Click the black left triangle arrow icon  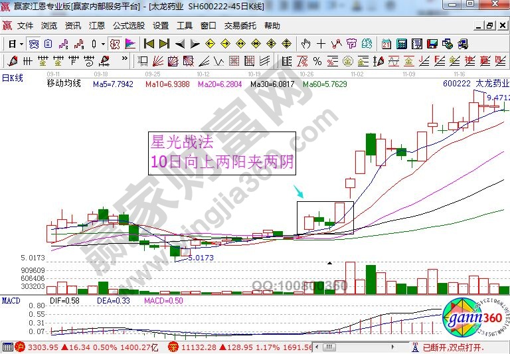click(179, 44)
